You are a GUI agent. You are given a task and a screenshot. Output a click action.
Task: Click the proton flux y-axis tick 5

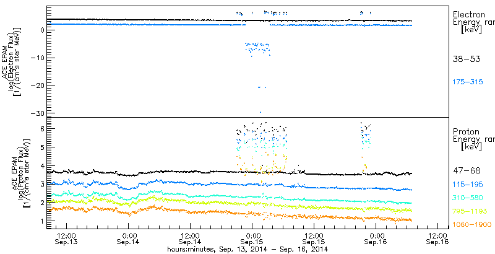click(41, 147)
